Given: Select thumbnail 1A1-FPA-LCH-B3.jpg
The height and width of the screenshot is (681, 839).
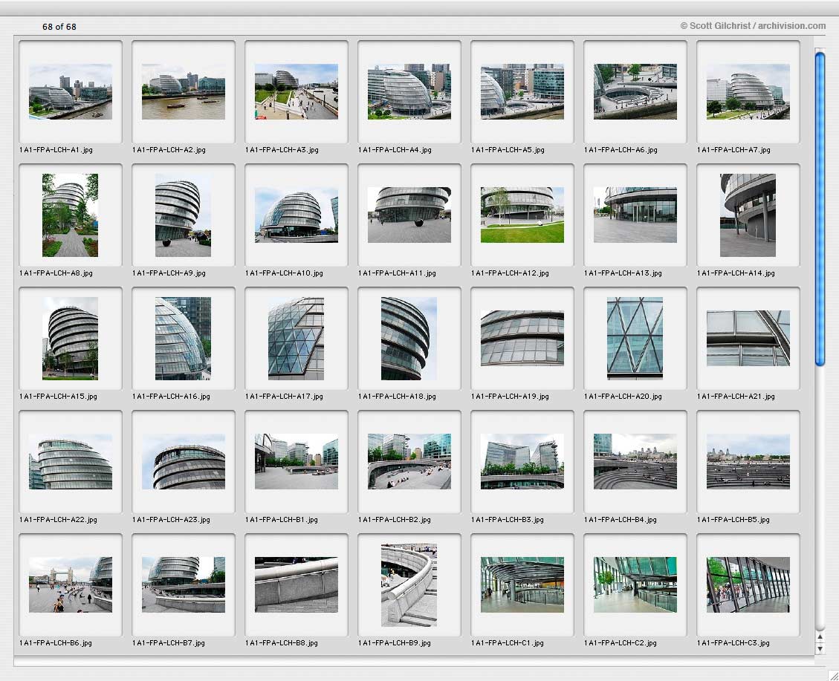Looking at the screenshot, I should pos(522,461).
